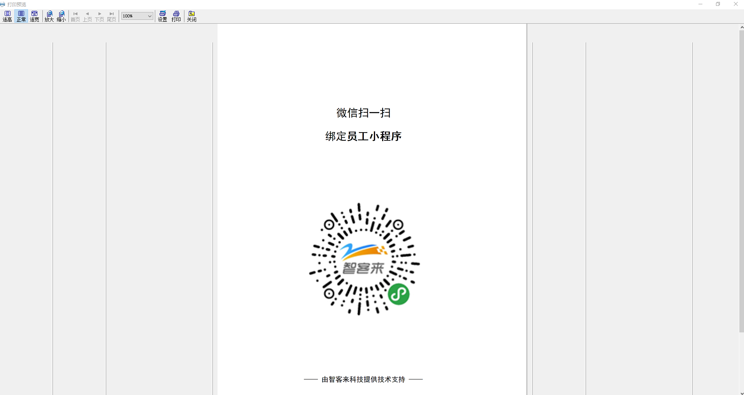This screenshot has height=395, width=744.
Task: Click the 放大 zoom in icon
Action: point(49,16)
